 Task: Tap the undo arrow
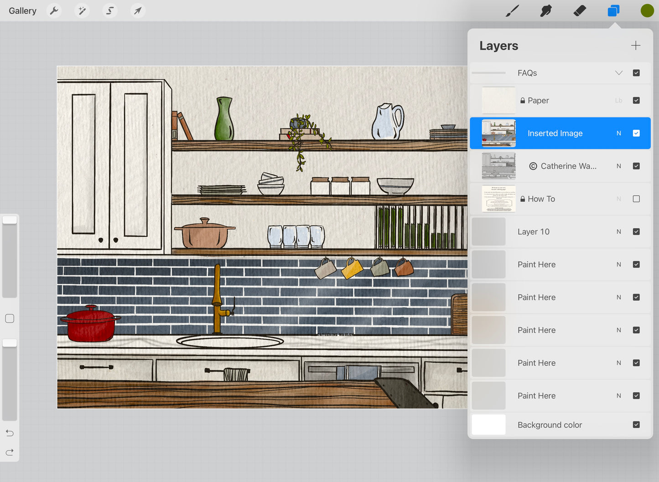click(10, 433)
